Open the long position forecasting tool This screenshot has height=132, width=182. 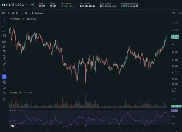click(x=4, y=41)
